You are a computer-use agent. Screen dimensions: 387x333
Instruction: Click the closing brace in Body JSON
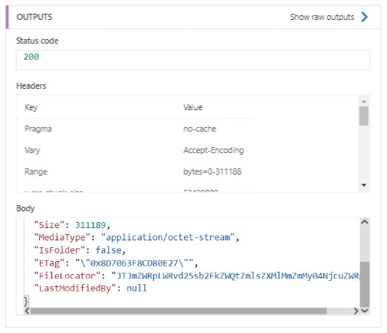pyautogui.click(x=26, y=300)
